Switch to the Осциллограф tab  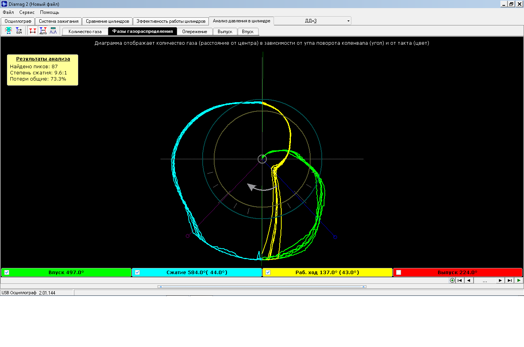coord(18,21)
